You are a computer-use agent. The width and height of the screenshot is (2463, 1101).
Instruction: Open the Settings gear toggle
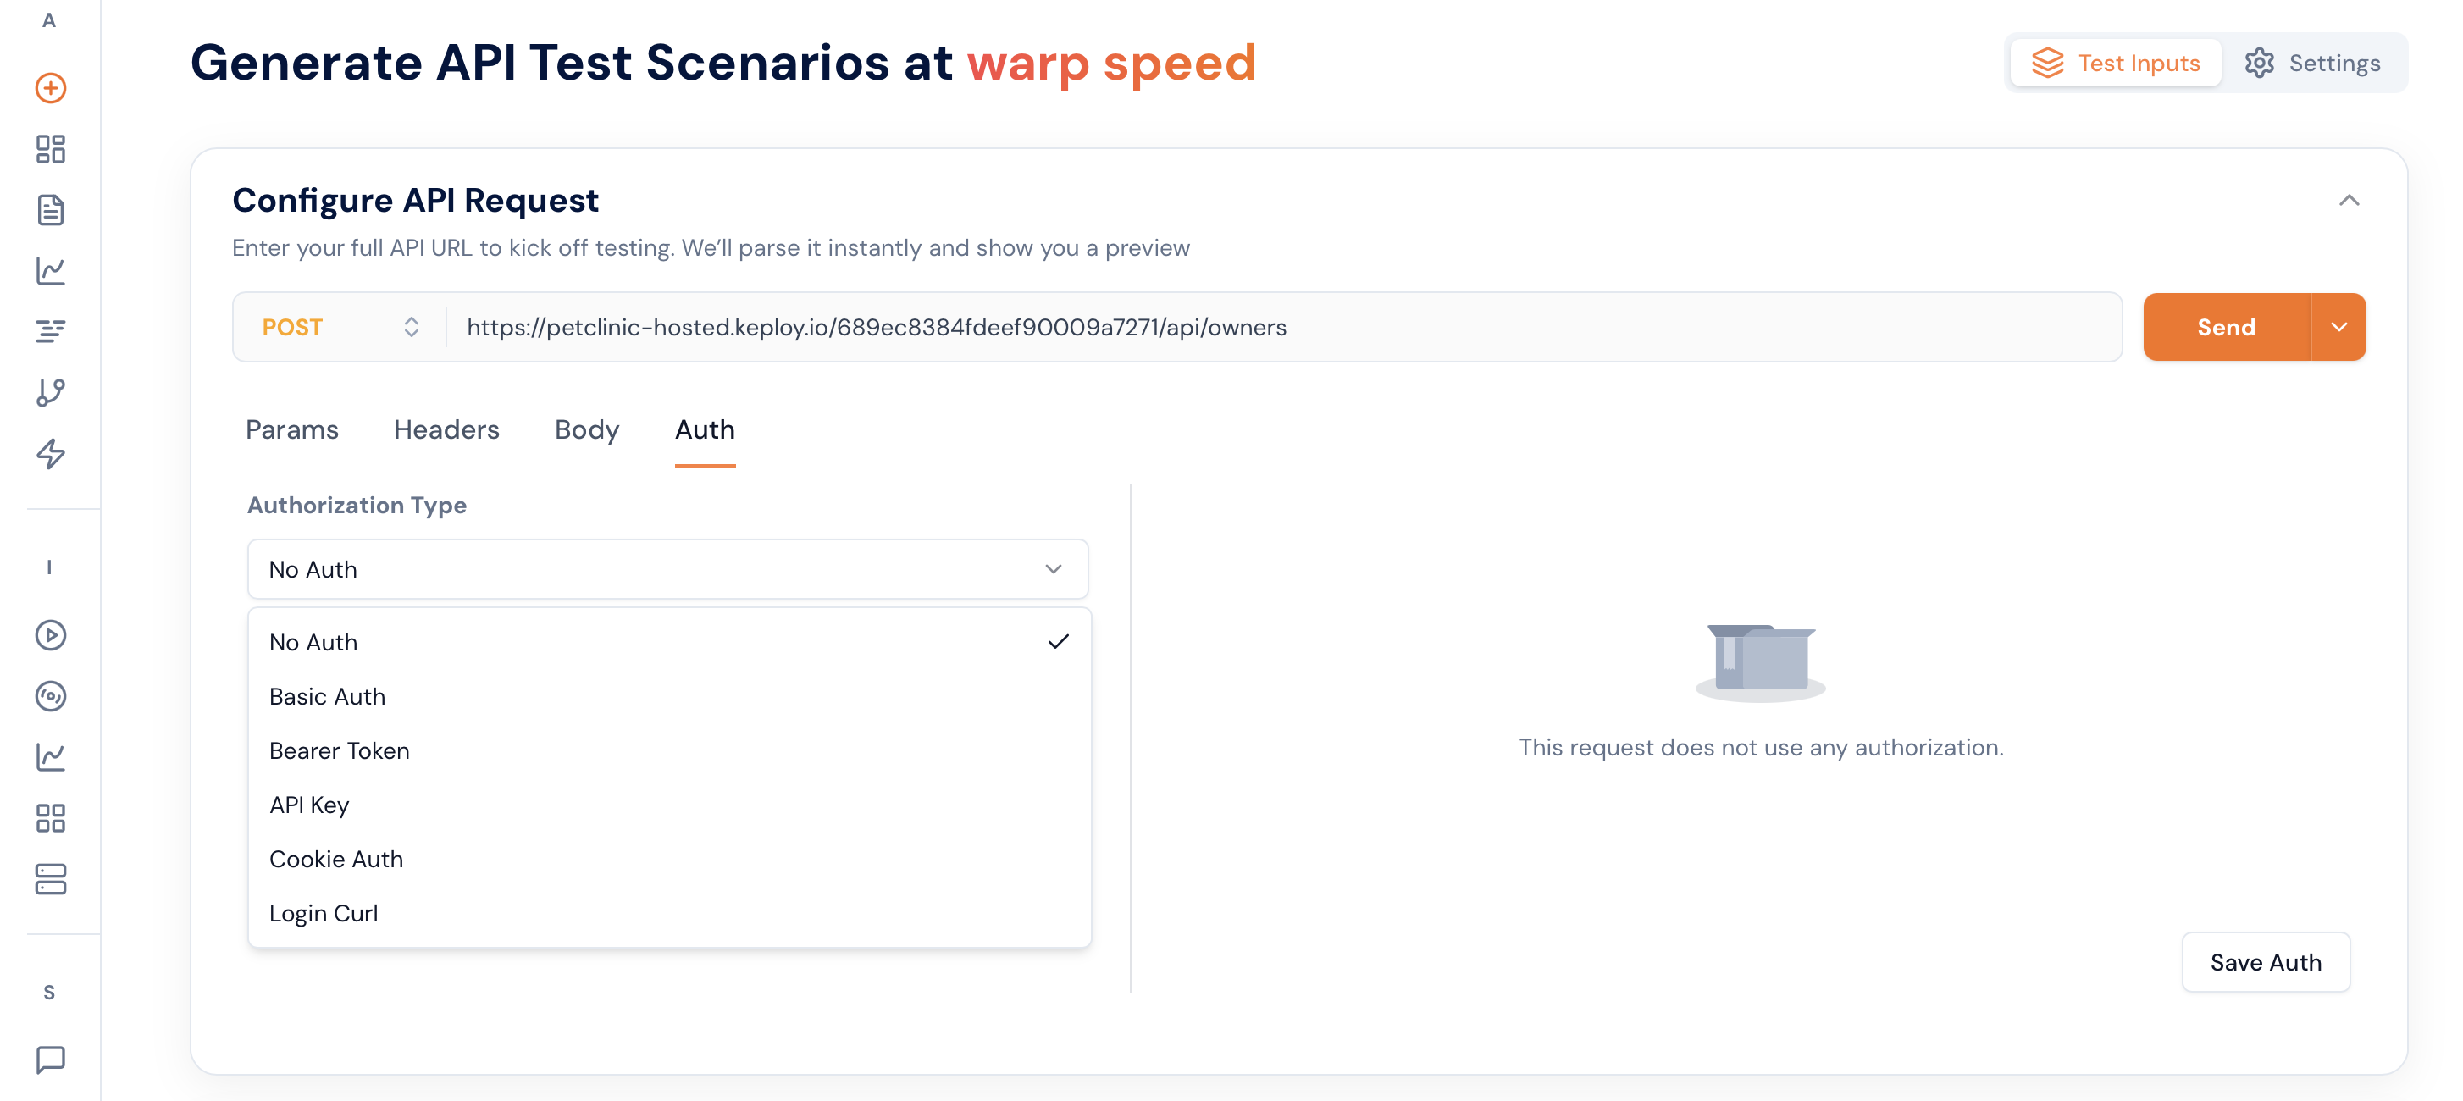2312,63
